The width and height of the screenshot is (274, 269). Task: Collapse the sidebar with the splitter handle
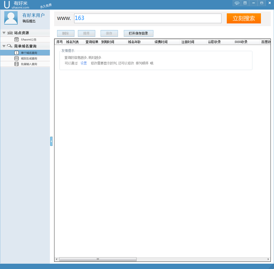[51, 141]
